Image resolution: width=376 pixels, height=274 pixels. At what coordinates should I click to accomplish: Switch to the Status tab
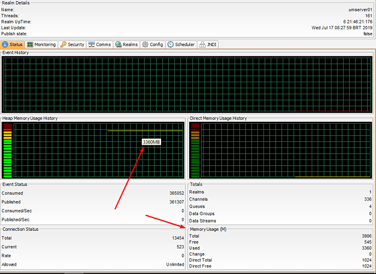(13, 44)
